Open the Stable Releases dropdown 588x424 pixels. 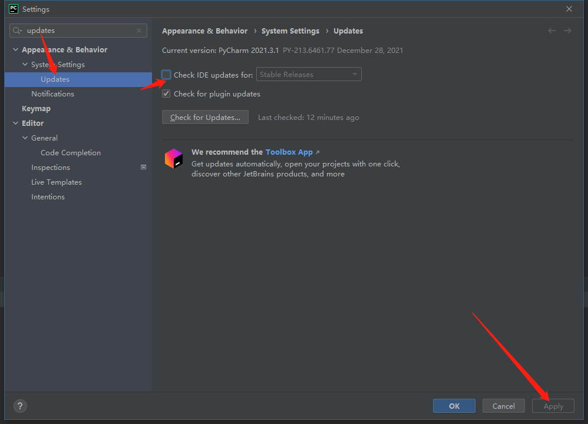309,74
